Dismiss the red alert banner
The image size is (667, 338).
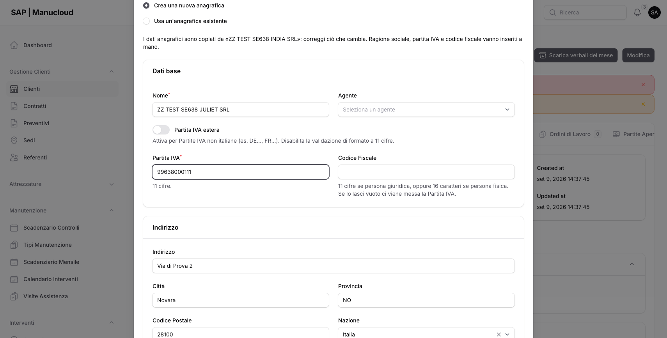(643, 85)
